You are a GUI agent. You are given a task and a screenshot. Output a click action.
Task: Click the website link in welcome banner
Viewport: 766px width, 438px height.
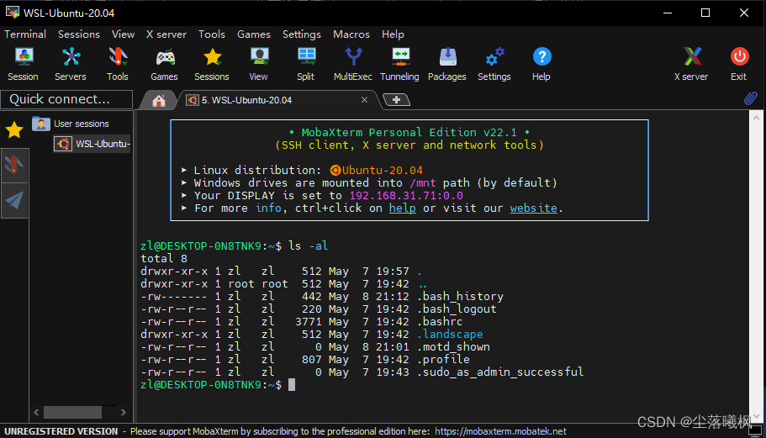[533, 208]
